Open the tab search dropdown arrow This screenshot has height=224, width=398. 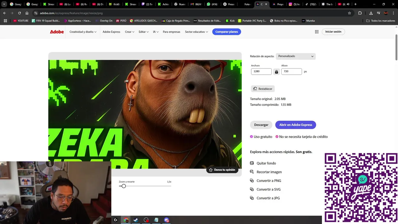click(x=4, y=4)
